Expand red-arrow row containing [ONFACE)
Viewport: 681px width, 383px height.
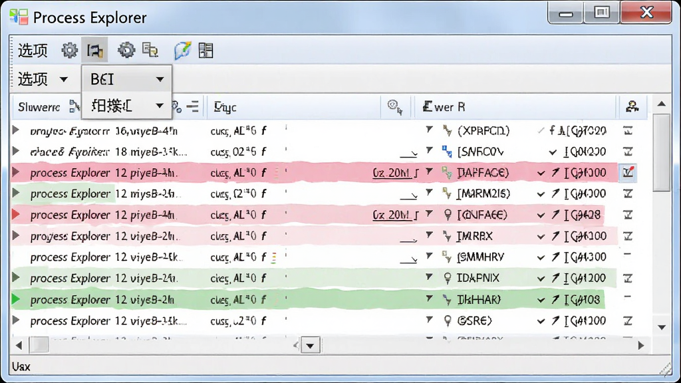[x=16, y=214]
